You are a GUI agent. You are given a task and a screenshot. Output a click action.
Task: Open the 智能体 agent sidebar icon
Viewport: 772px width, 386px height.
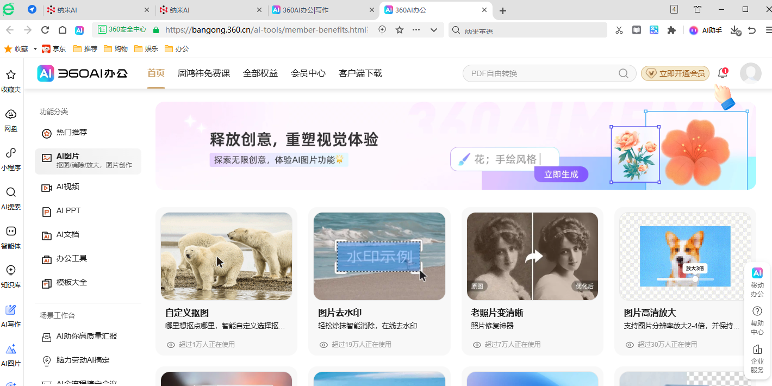[11, 232]
